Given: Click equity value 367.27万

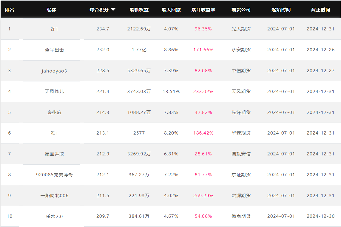Looking at the screenshot, I should 139,175.
